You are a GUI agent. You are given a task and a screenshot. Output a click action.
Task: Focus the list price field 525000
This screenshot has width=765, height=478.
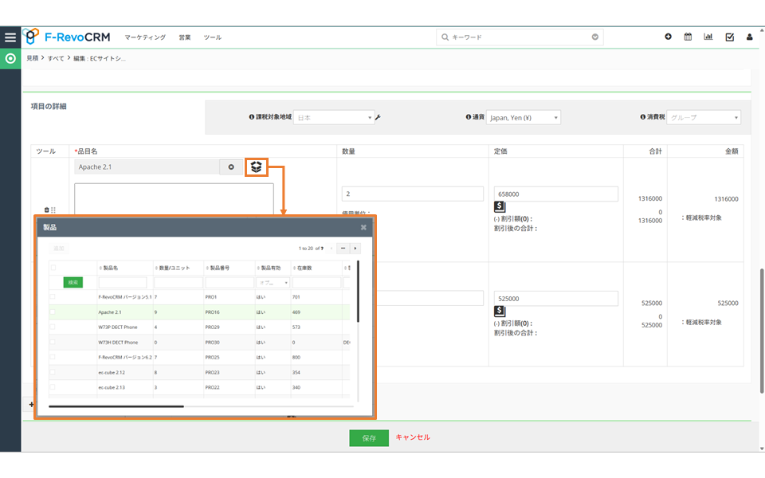(555, 299)
